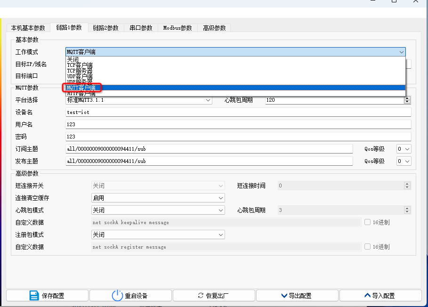428x307 pixels.
Task: Open the 注册包模式 dropdown
Action: pos(221,234)
